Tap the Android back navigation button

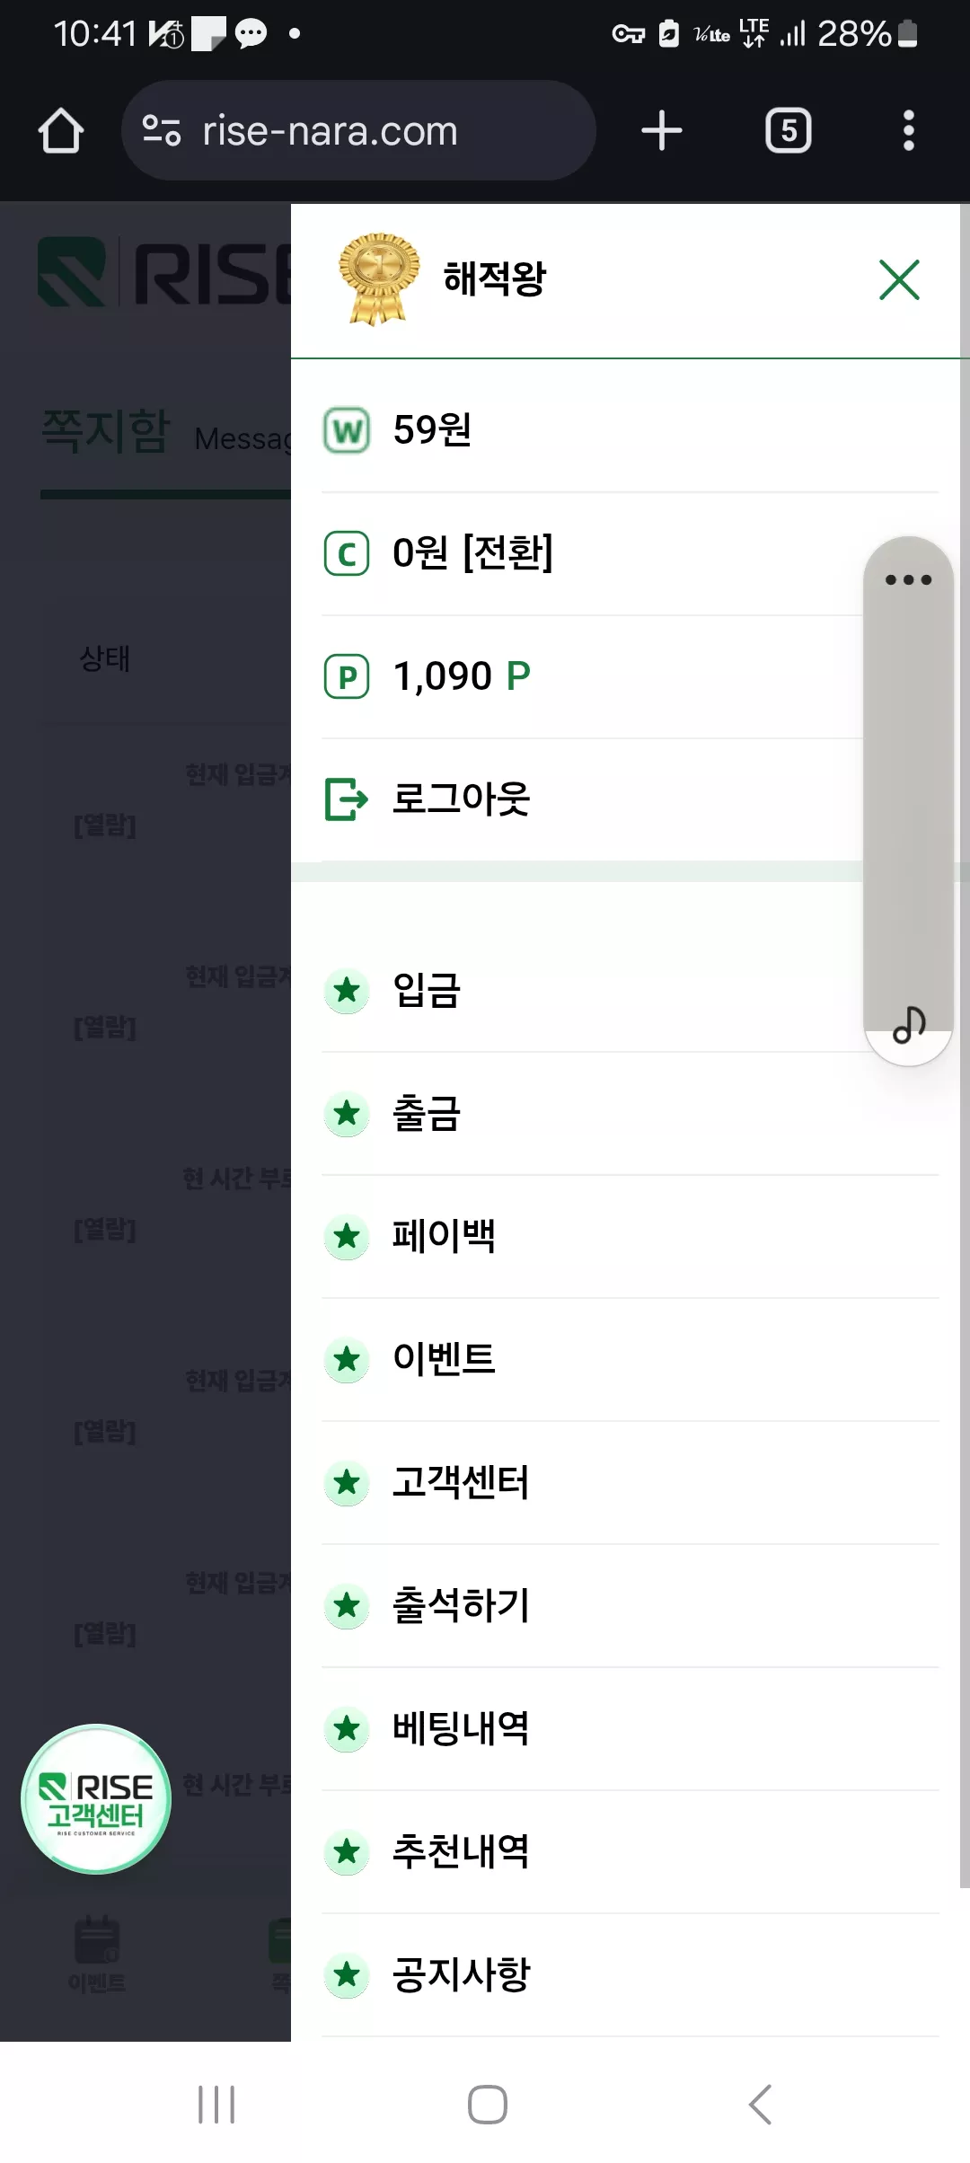(760, 2104)
